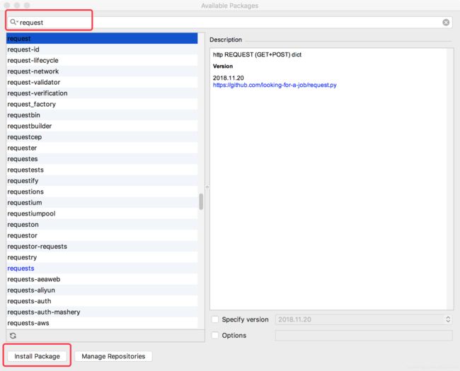Viewport: 460px width, 371px height.
Task: Select the requests-auth-mashery package
Action: (102, 312)
